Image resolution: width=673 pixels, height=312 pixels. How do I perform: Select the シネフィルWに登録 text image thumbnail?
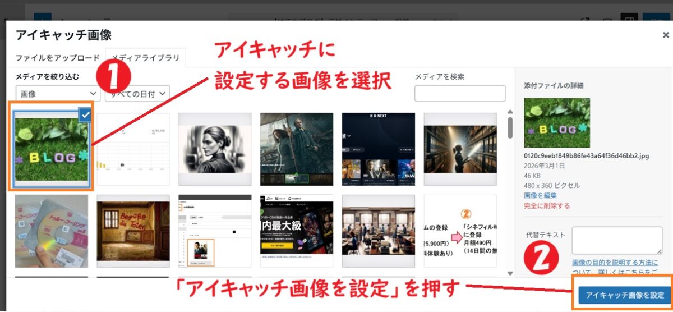[460, 231]
